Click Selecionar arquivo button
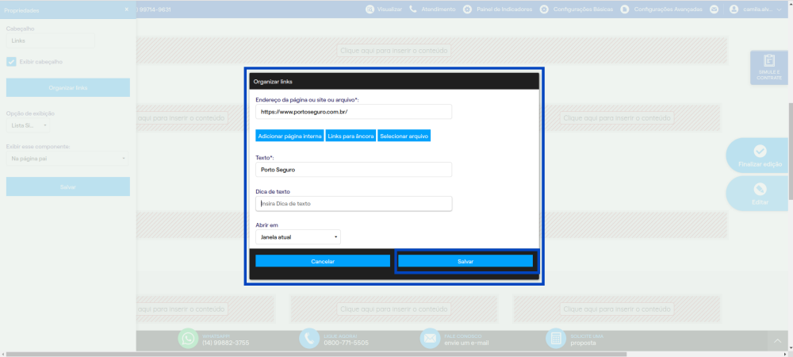 coord(404,136)
